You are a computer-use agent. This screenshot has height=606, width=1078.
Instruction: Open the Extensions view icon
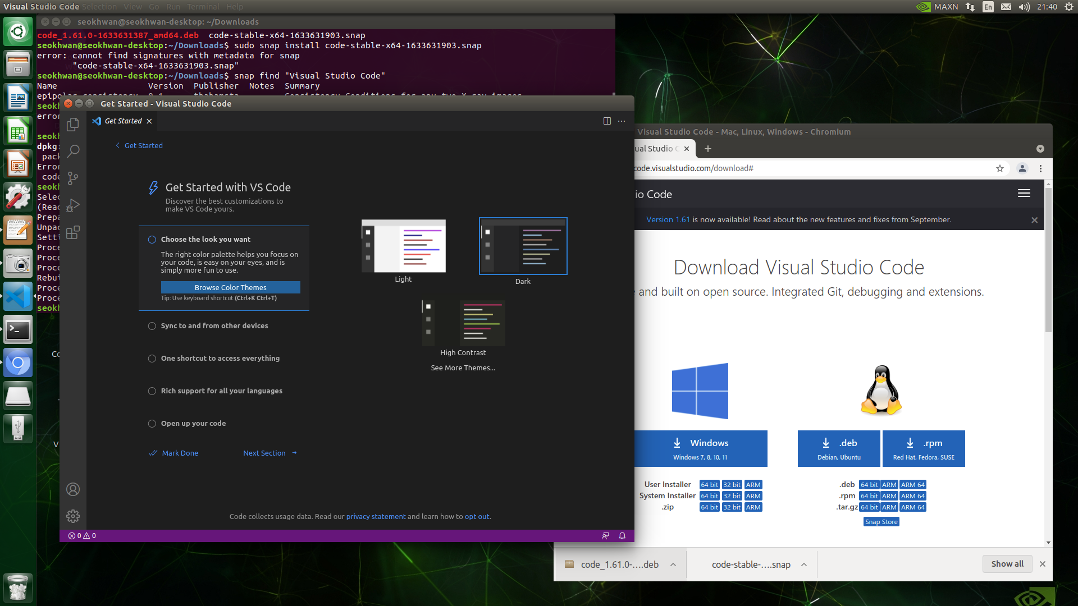tap(73, 232)
